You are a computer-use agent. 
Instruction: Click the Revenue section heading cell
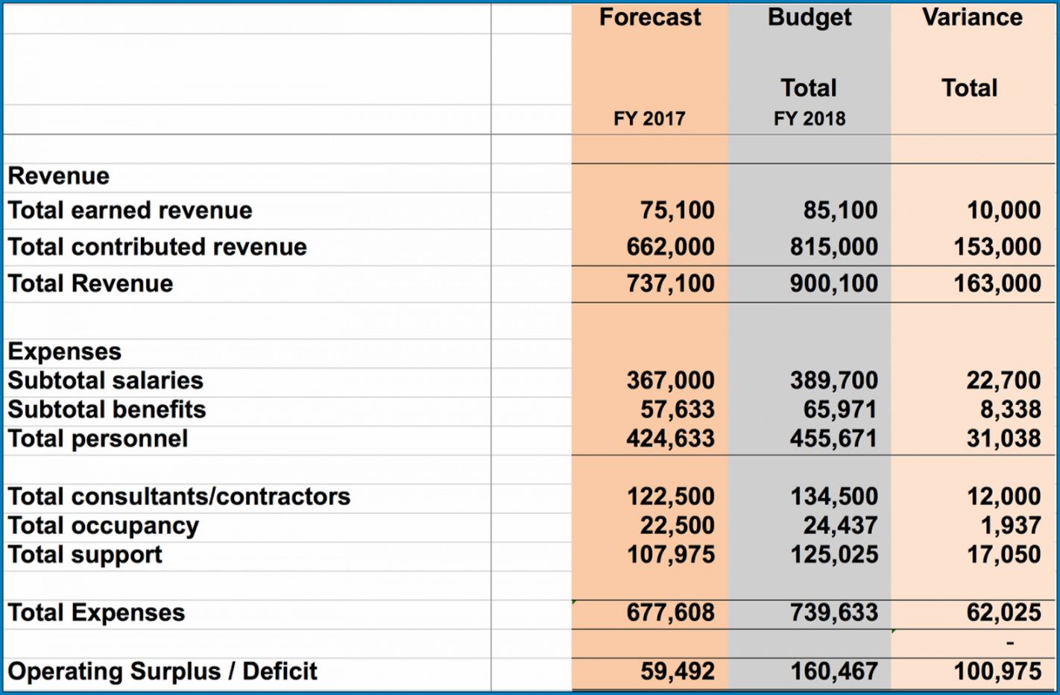coord(59,176)
